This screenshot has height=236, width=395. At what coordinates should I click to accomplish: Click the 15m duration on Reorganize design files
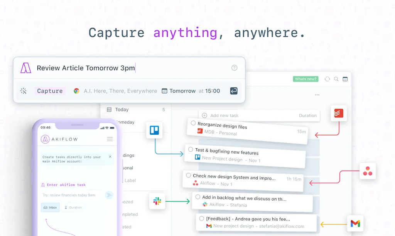pos(301,131)
